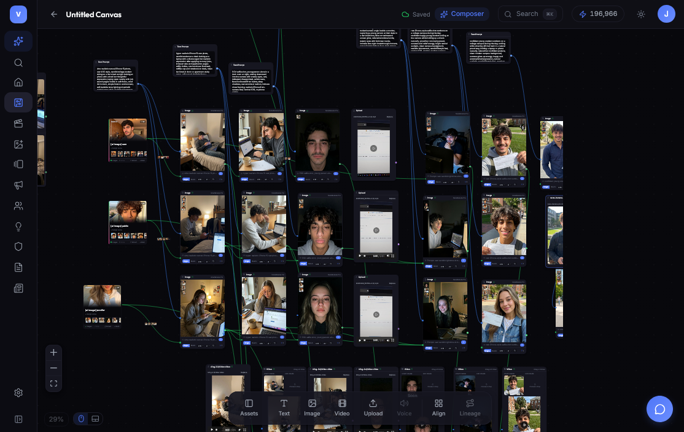Screen dimensions: 684x432
Task: Open the document page icon in sidebar
Action: (x=18, y=267)
